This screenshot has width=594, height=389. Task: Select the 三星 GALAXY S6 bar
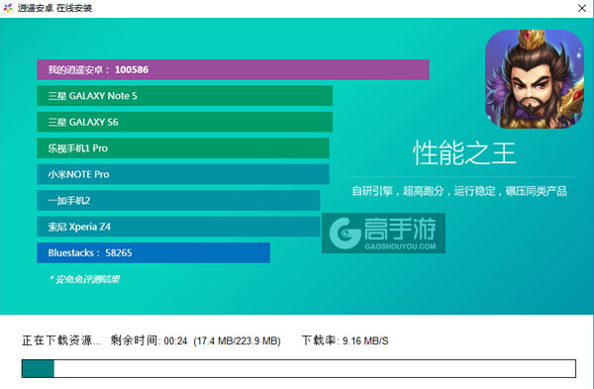click(x=185, y=122)
